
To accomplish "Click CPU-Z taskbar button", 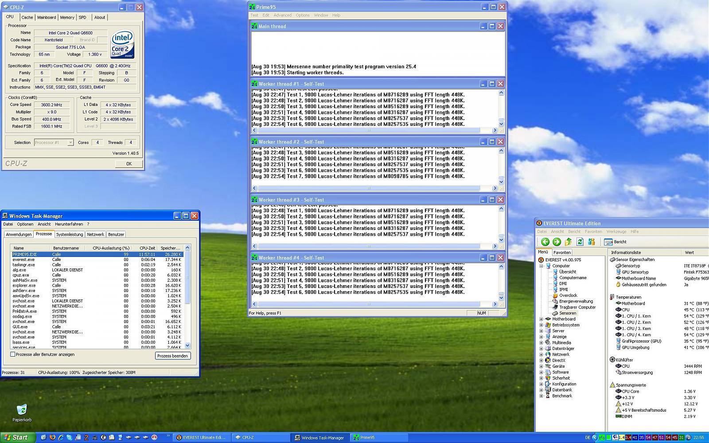I will point(260,438).
